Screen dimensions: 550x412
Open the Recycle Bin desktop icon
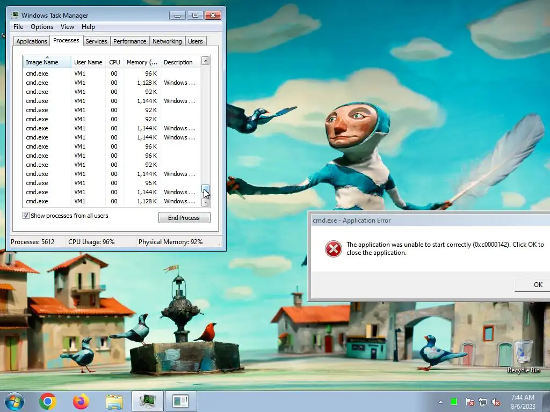click(523, 356)
